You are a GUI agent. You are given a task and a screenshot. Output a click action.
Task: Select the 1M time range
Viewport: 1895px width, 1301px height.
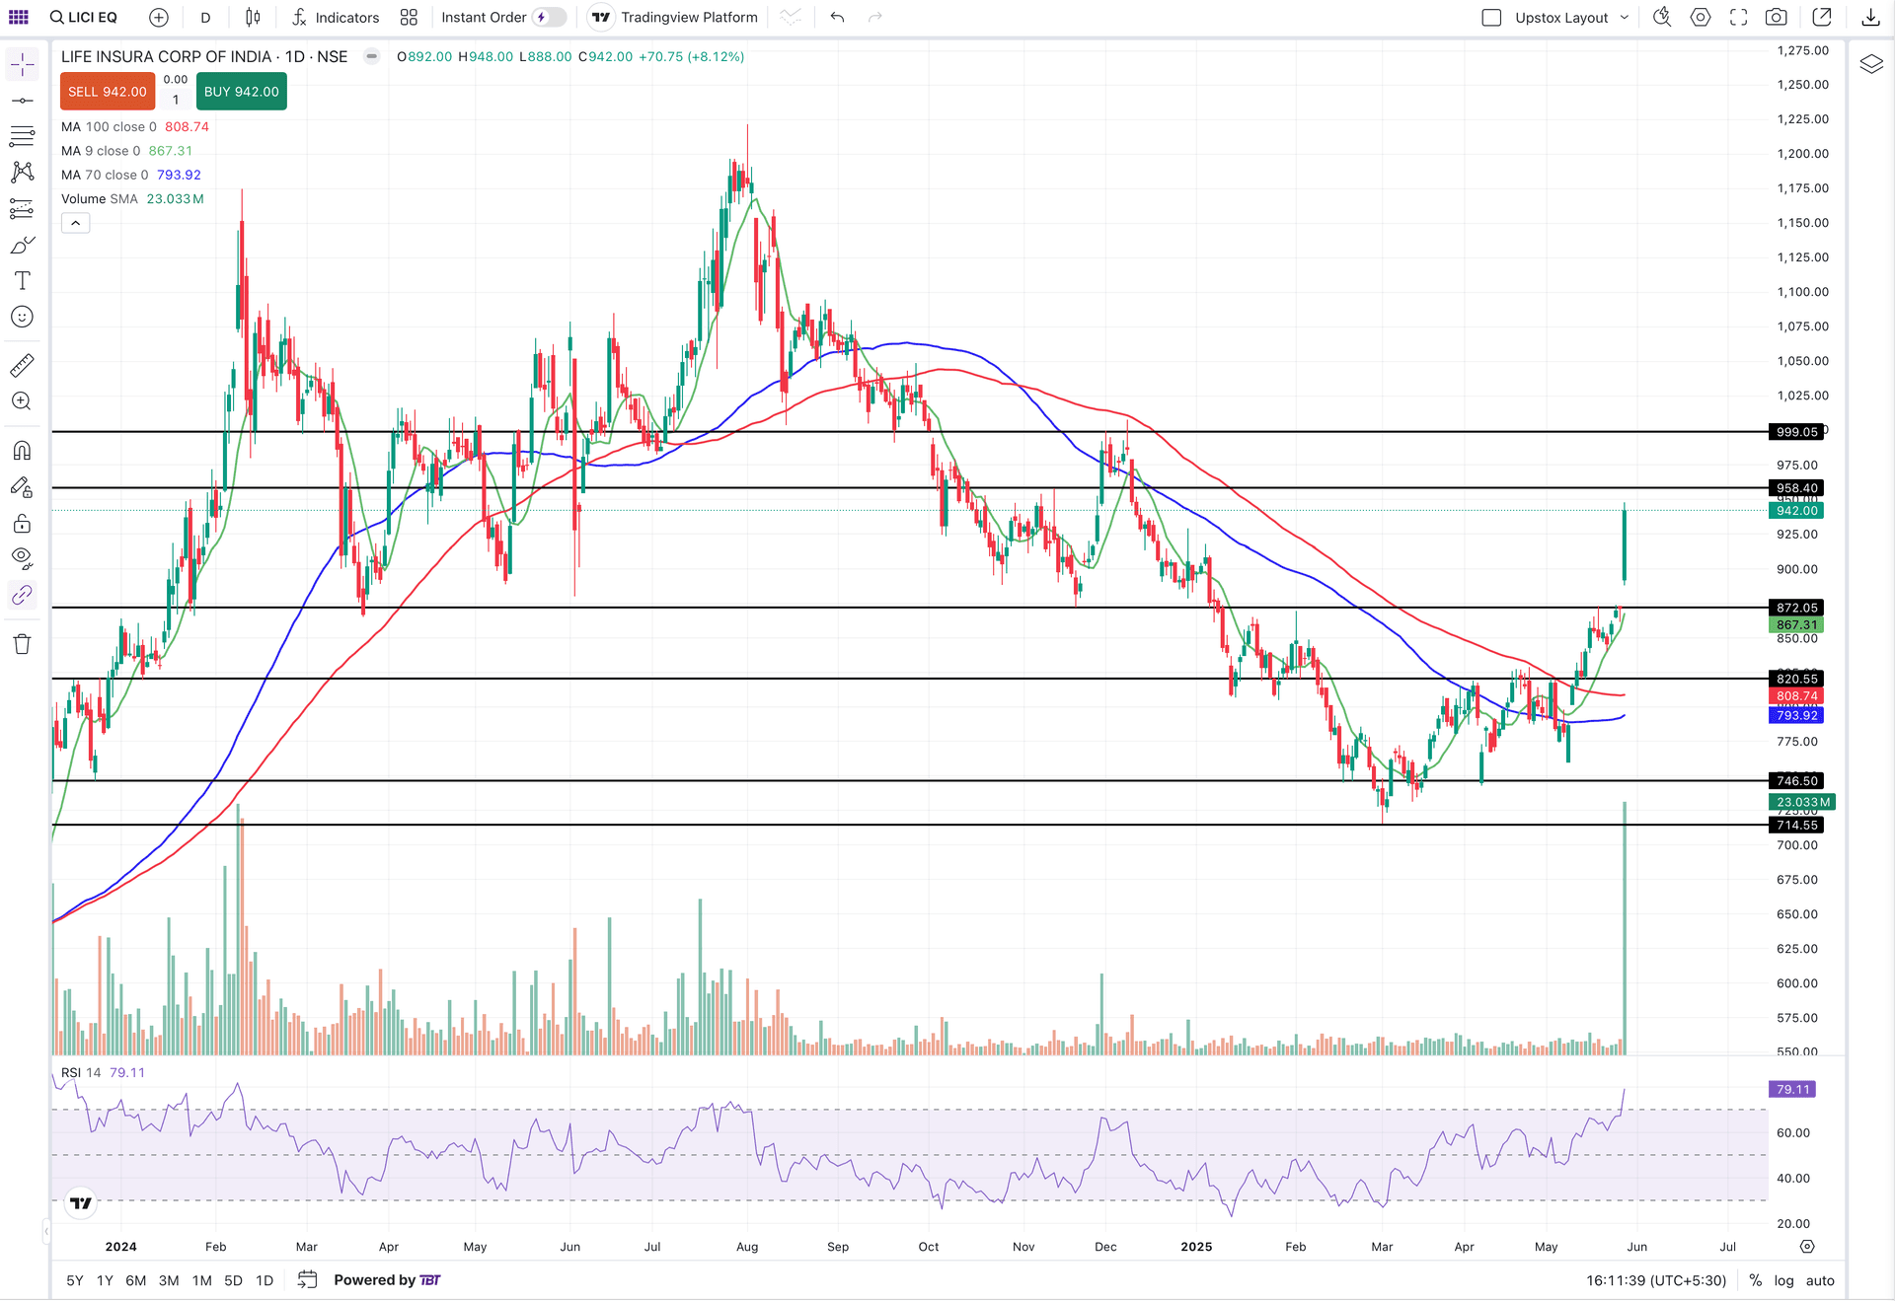coord(201,1280)
